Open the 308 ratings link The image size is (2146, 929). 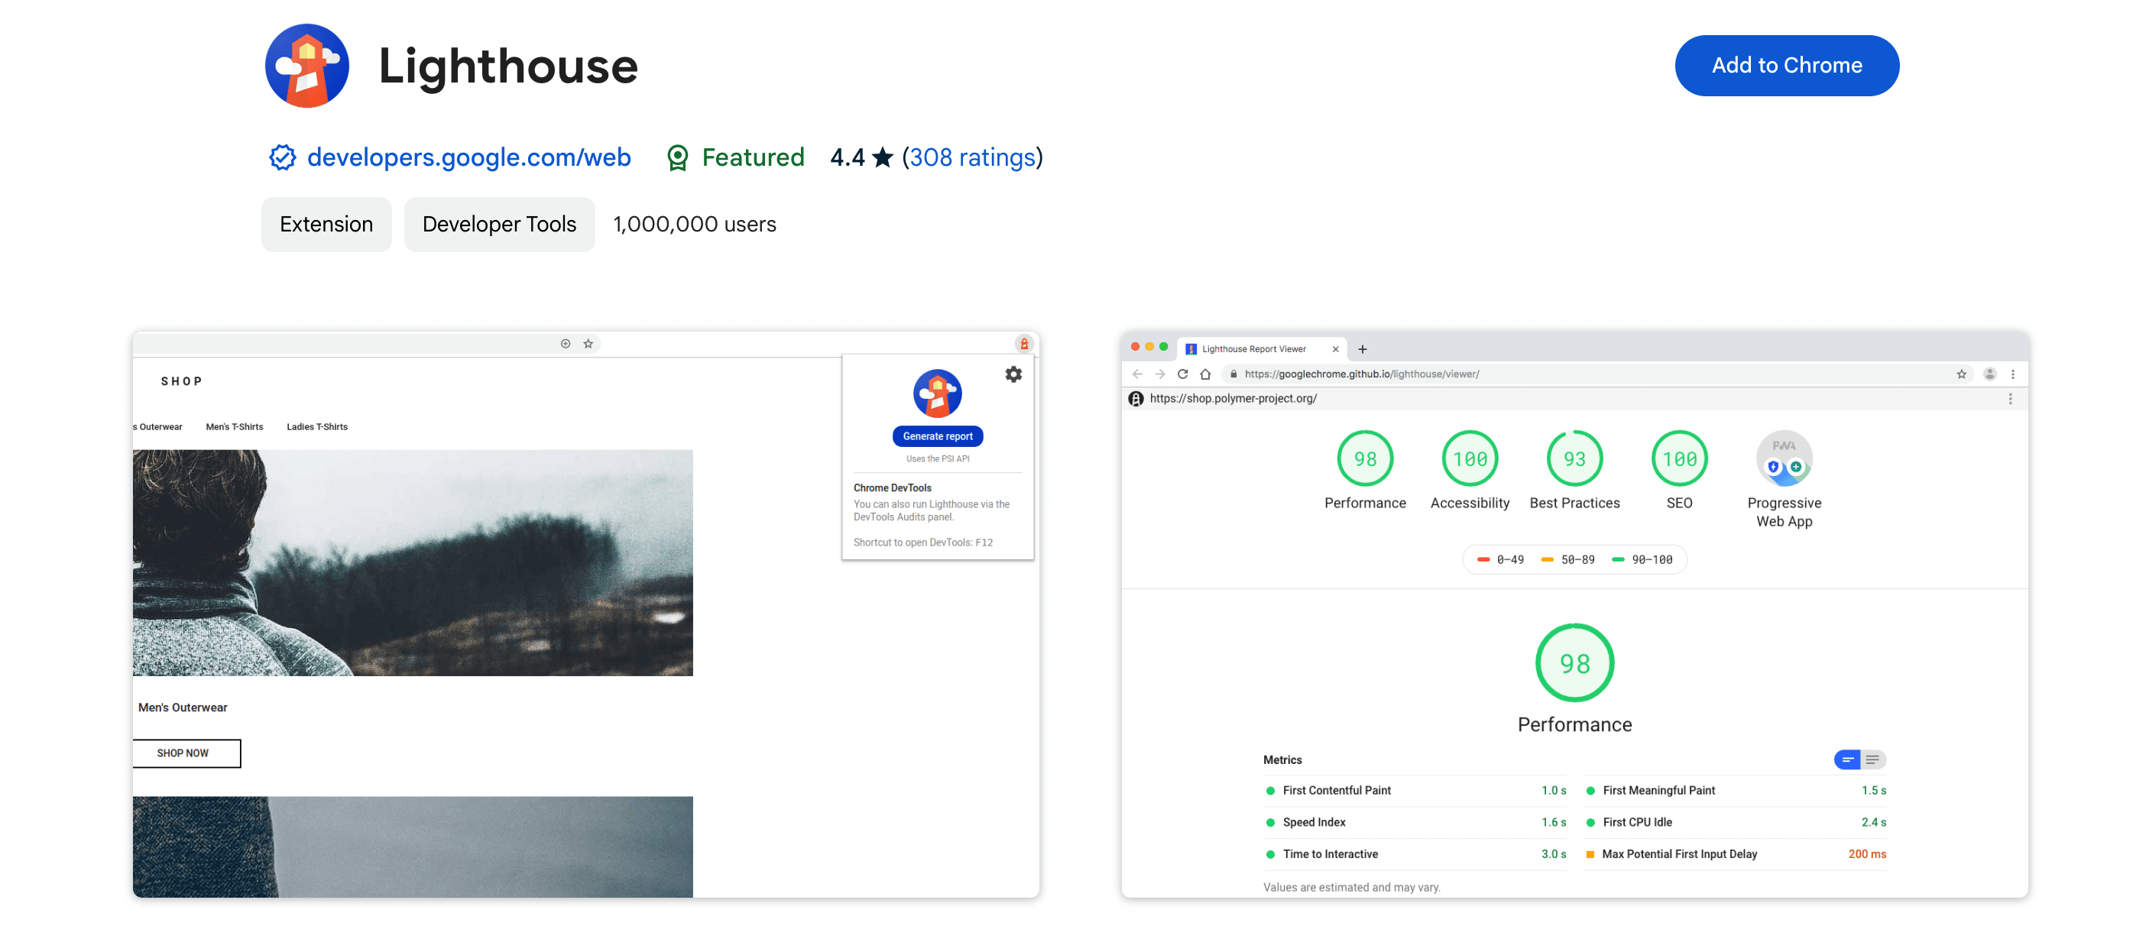click(971, 157)
